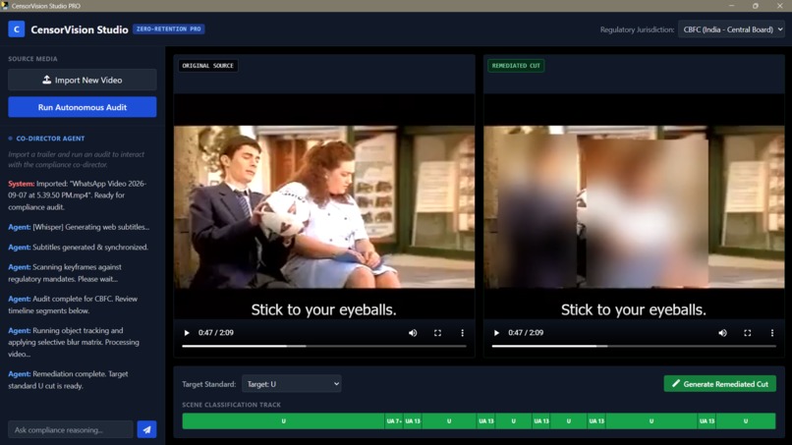Image resolution: width=792 pixels, height=445 pixels.
Task: Play the Remediated Cut video
Action: tap(496, 333)
